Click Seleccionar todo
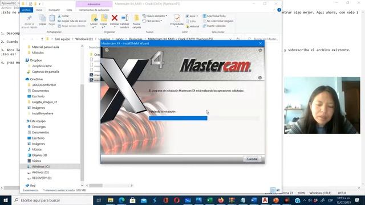The image size is (365, 205). pyautogui.click(x=214, y=16)
